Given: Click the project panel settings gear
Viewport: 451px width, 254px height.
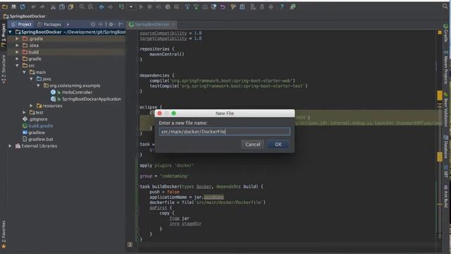Looking at the screenshot, I should 111,25.
